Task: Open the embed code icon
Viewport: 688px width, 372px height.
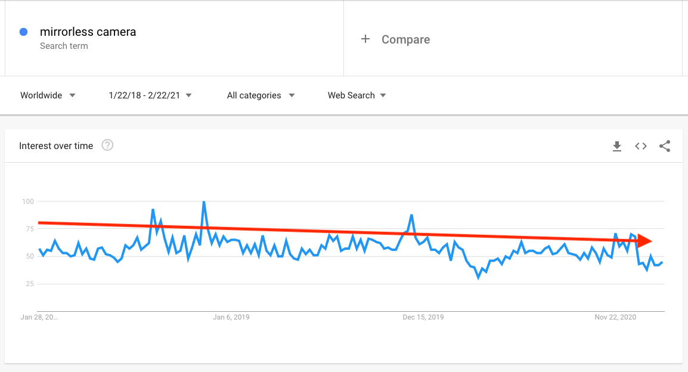Action: 641,146
